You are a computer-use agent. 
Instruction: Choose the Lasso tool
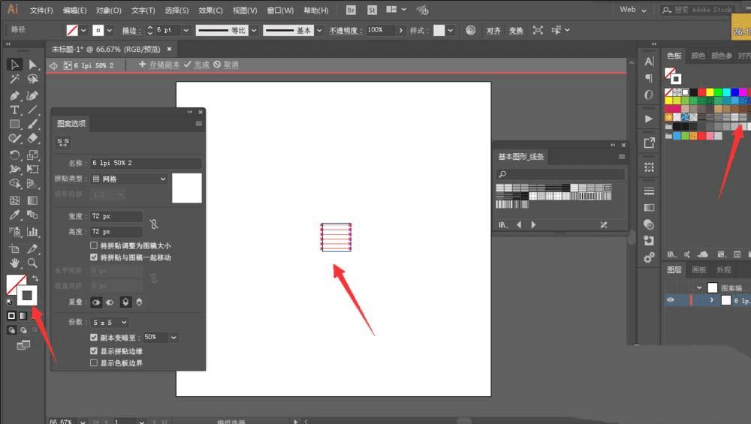pos(32,79)
